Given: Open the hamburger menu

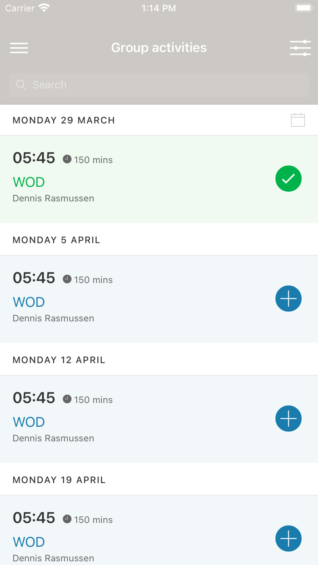Looking at the screenshot, I should 19,48.
